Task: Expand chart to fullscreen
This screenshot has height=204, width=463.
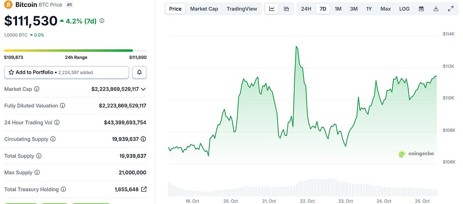Action: (451, 8)
